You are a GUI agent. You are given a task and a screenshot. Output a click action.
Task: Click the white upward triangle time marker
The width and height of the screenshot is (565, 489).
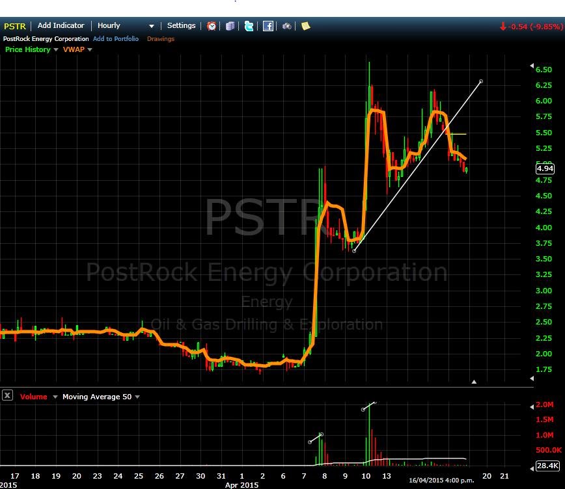(x=474, y=382)
